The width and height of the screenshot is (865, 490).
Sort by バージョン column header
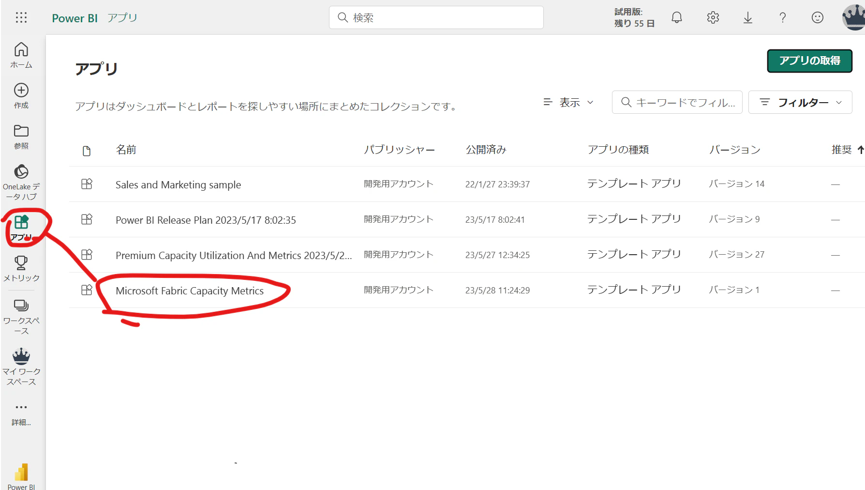[x=735, y=150]
